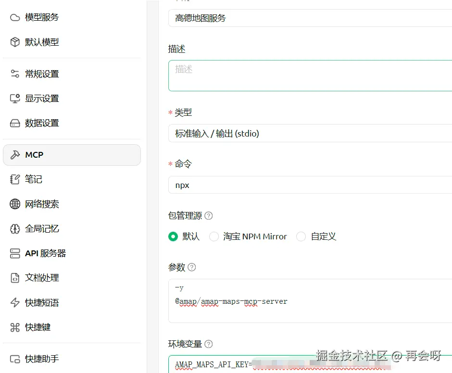Screen dimensions: 452x373
Task: Click the sliders icon beside 常规设置
Action: 15,74
